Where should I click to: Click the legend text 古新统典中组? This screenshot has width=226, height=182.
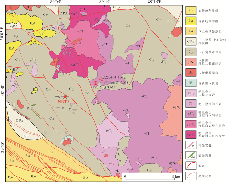point(208,21)
